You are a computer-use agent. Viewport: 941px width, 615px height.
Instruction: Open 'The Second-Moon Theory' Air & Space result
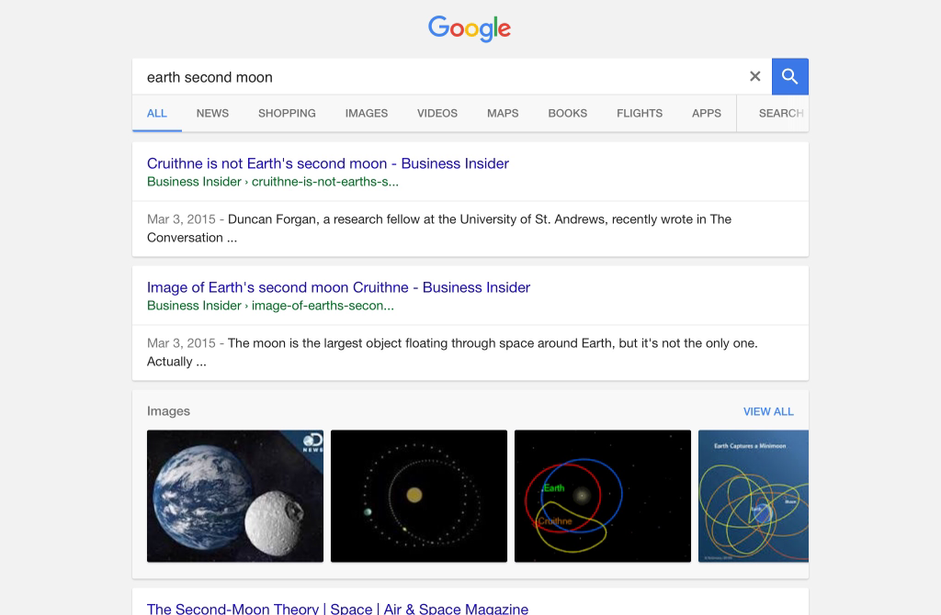337,609
